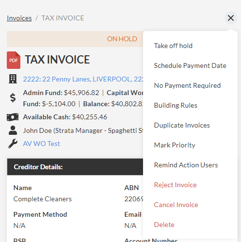The image size is (241, 242).
Task: Click the strata manager person icon
Action: pos(13,130)
